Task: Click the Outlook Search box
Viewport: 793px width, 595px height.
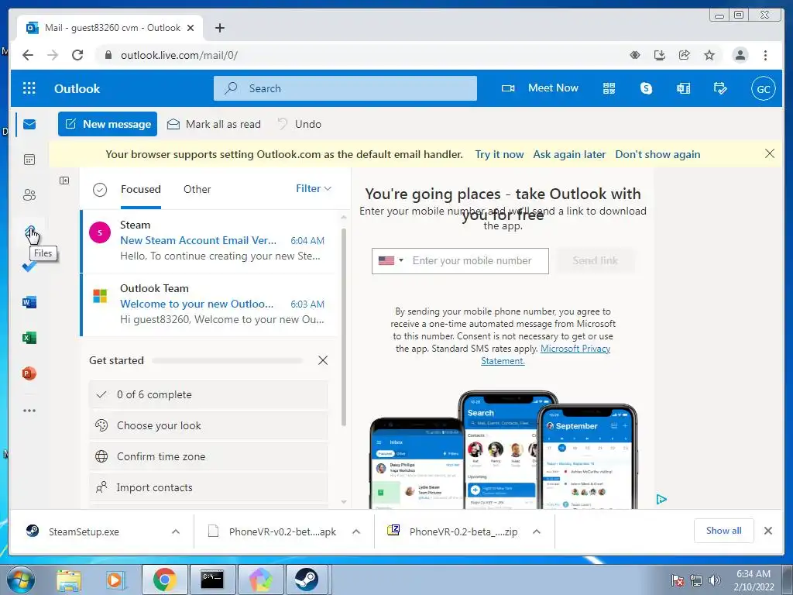Action: click(345, 88)
